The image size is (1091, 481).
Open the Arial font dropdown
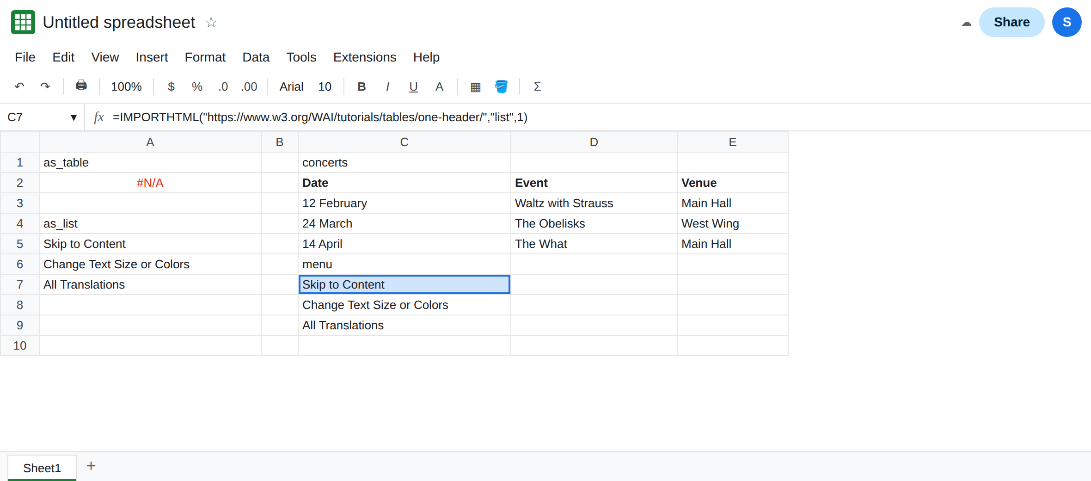[291, 86]
